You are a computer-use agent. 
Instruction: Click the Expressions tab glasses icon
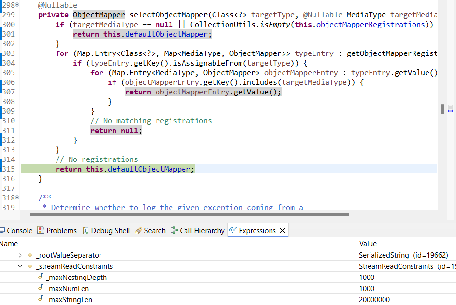[233, 231]
